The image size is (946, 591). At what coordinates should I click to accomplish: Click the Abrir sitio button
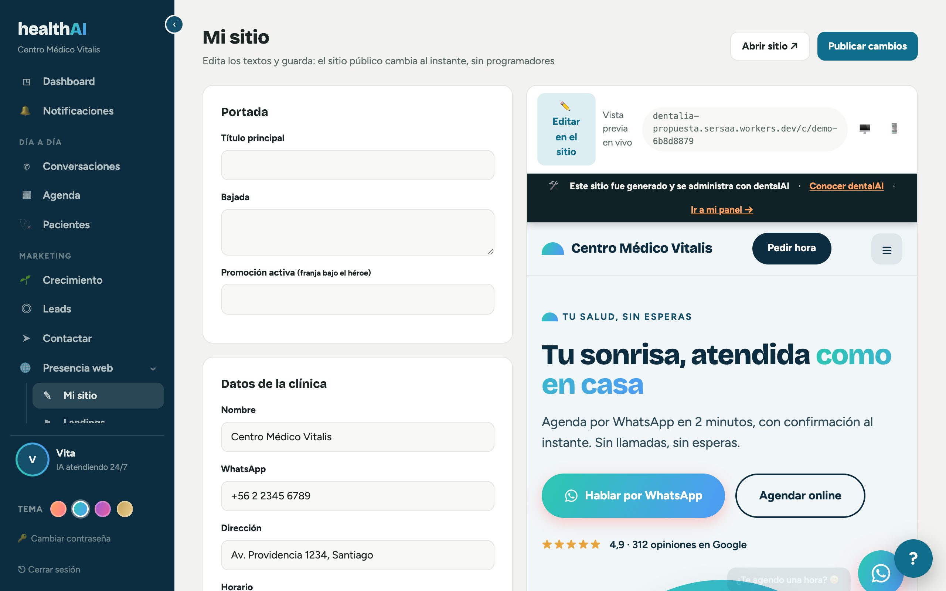[770, 46]
